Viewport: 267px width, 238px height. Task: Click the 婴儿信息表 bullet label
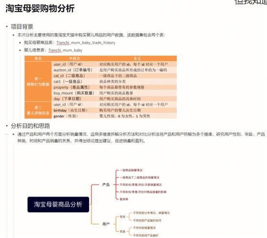coord(35,50)
